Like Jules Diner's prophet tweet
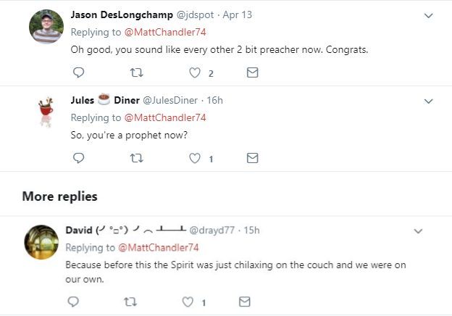This screenshot has width=452, height=316. click(194, 158)
